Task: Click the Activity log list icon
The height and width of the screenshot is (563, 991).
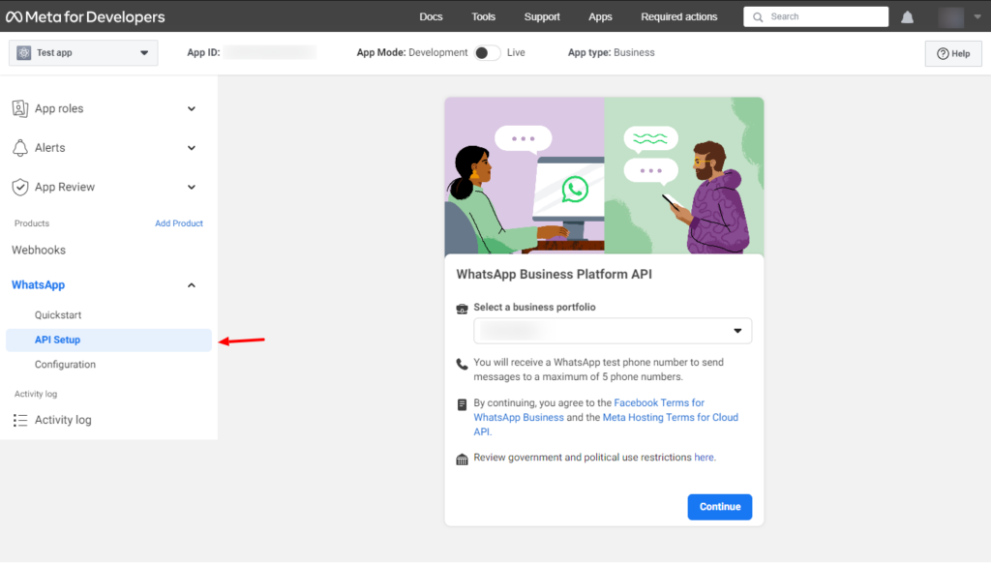Action: pyautogui.click(x=20, y=420)
